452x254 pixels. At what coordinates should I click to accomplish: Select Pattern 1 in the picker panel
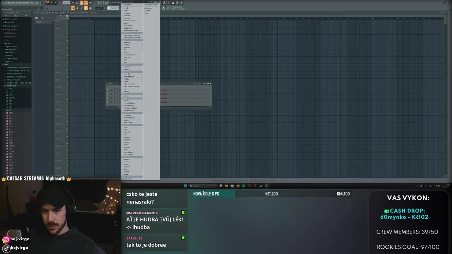pyautogui.click(x=42, y=22)
